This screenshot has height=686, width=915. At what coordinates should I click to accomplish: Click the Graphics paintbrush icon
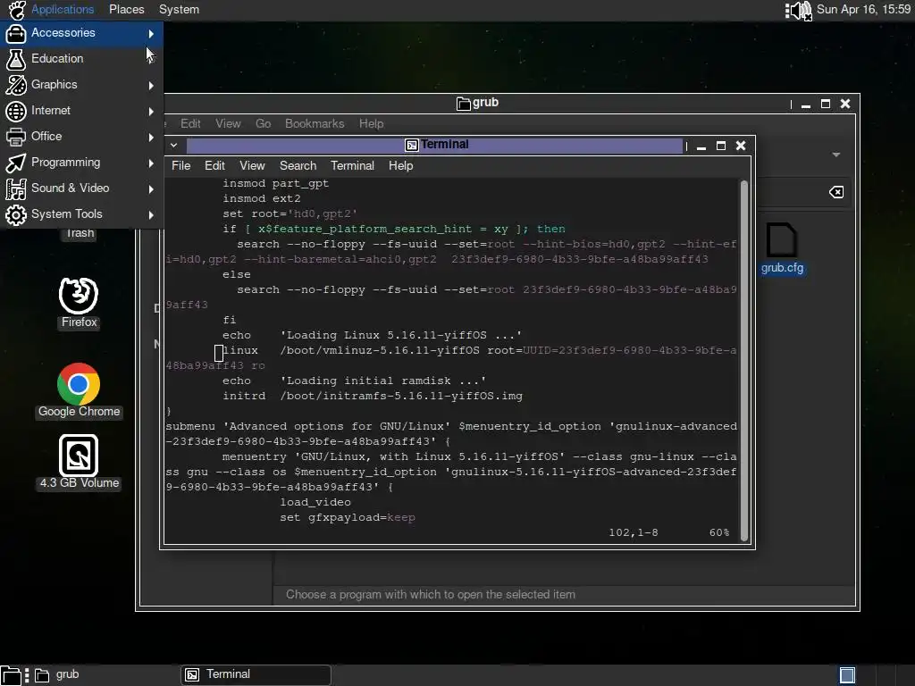coord(16,85)
